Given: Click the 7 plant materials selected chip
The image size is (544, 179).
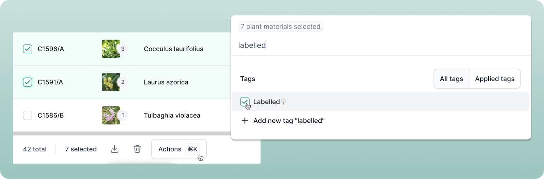Looking at the screenshot, I should [280, 26].
